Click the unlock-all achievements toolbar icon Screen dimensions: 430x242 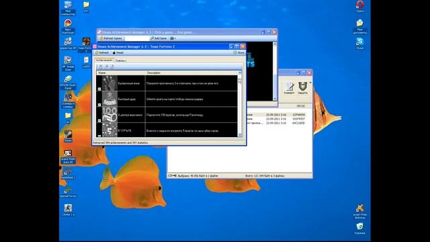tap(112, 67)
